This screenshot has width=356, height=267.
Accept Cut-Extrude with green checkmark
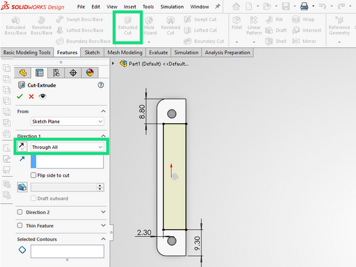20,96
